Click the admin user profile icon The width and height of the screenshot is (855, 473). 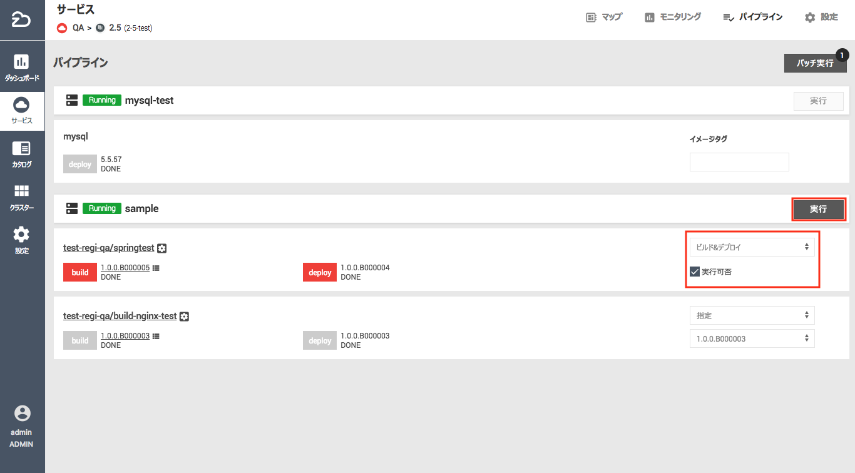coord(22,414)
